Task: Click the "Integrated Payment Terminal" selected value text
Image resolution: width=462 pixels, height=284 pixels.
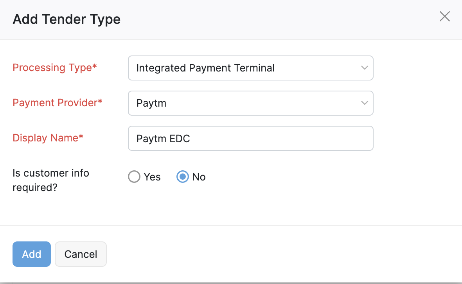Action: pyautogui.click(x=205, y=68)
